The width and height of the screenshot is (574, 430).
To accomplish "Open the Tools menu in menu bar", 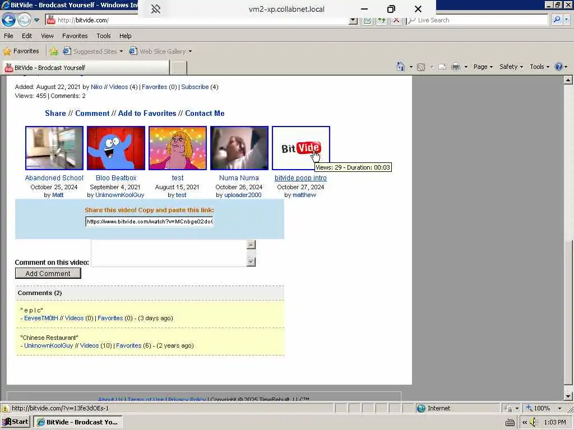I will (x=104, y=36).
